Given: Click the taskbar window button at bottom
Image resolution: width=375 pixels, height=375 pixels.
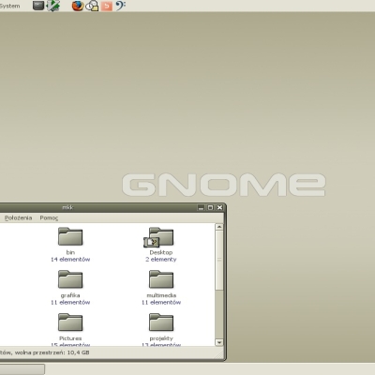Looking at the screenshot, I should (22, 369).
